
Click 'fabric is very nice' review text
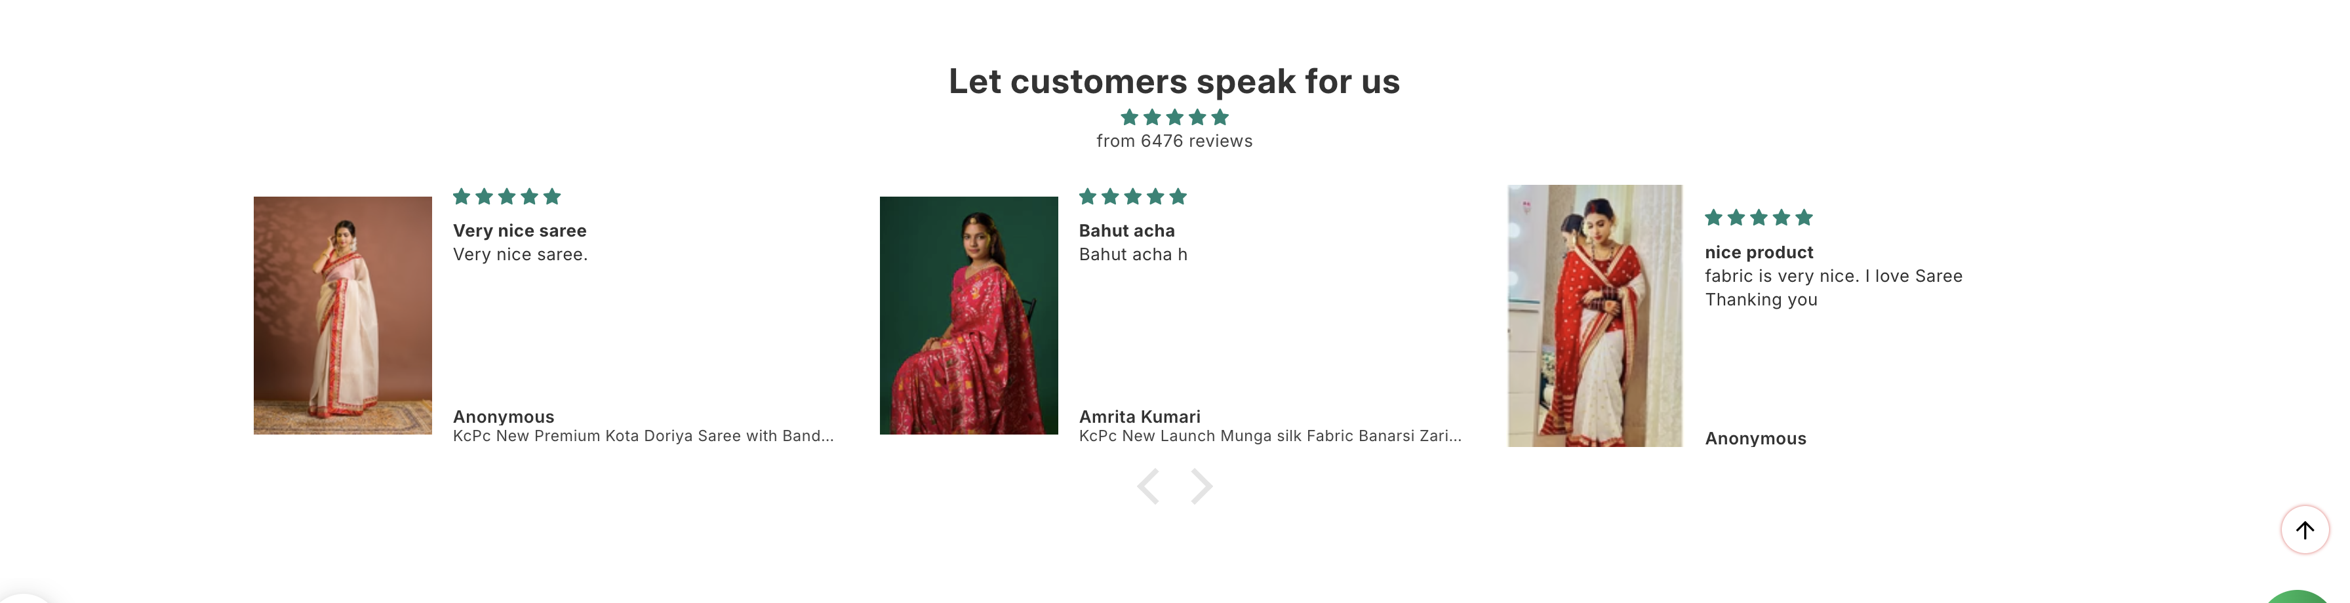pyautogui.click(x=1834, y=287)
